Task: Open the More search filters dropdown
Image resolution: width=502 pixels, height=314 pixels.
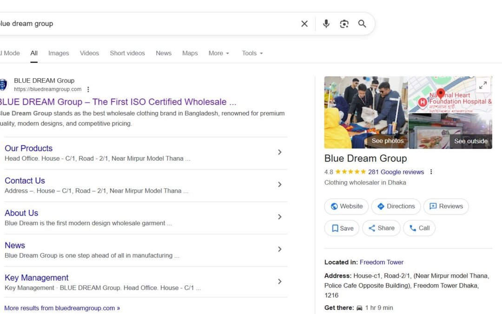Action: tap(218, 53)
